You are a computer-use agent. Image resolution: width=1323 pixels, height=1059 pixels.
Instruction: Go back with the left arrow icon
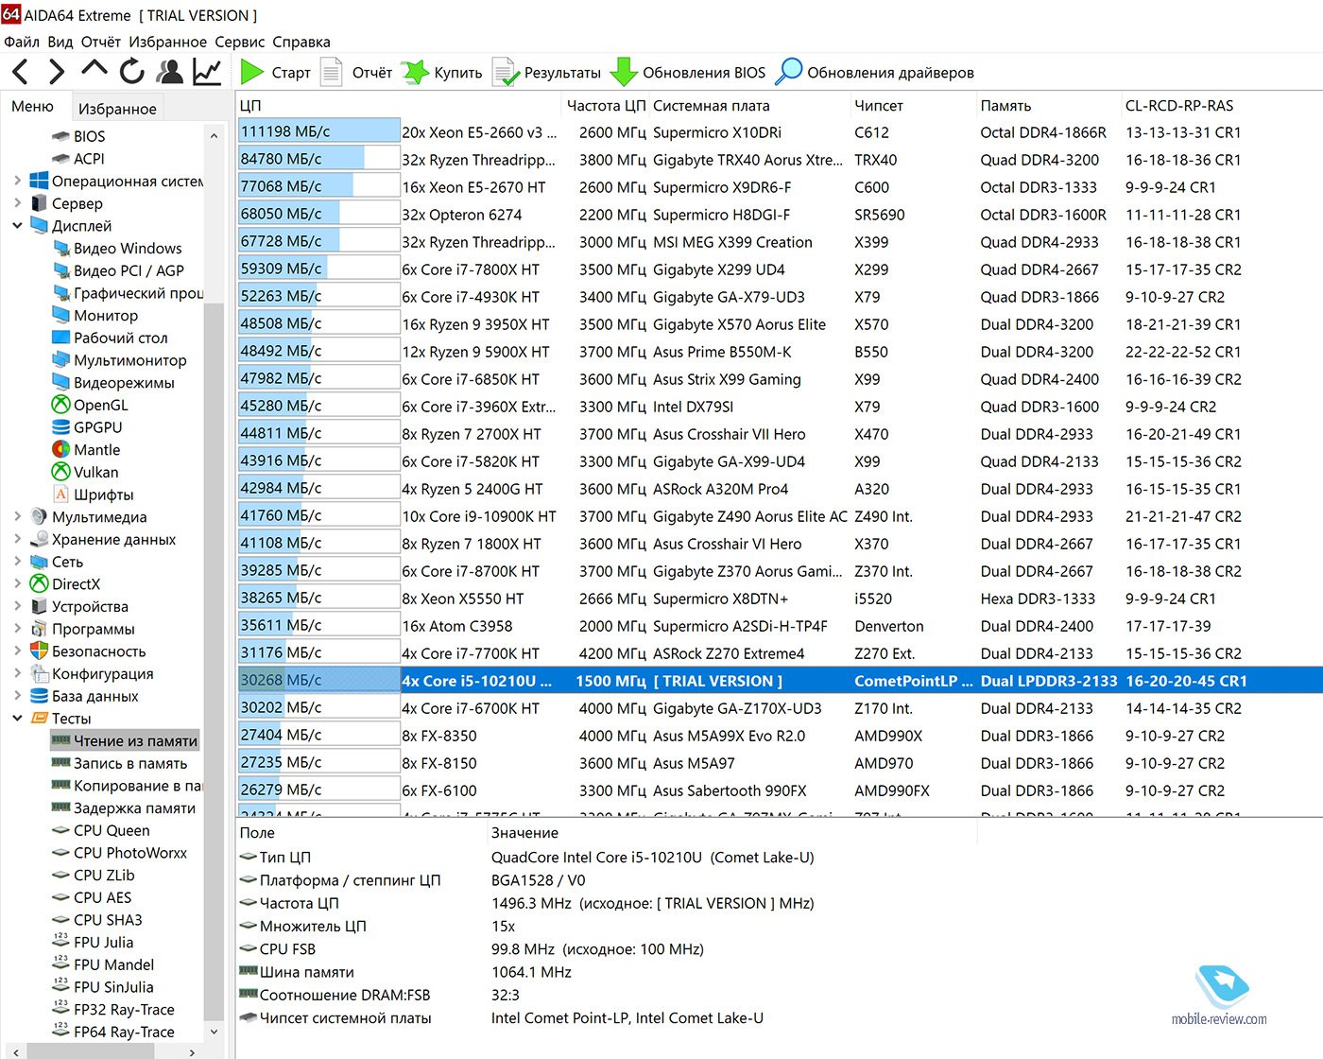[21, 72]
